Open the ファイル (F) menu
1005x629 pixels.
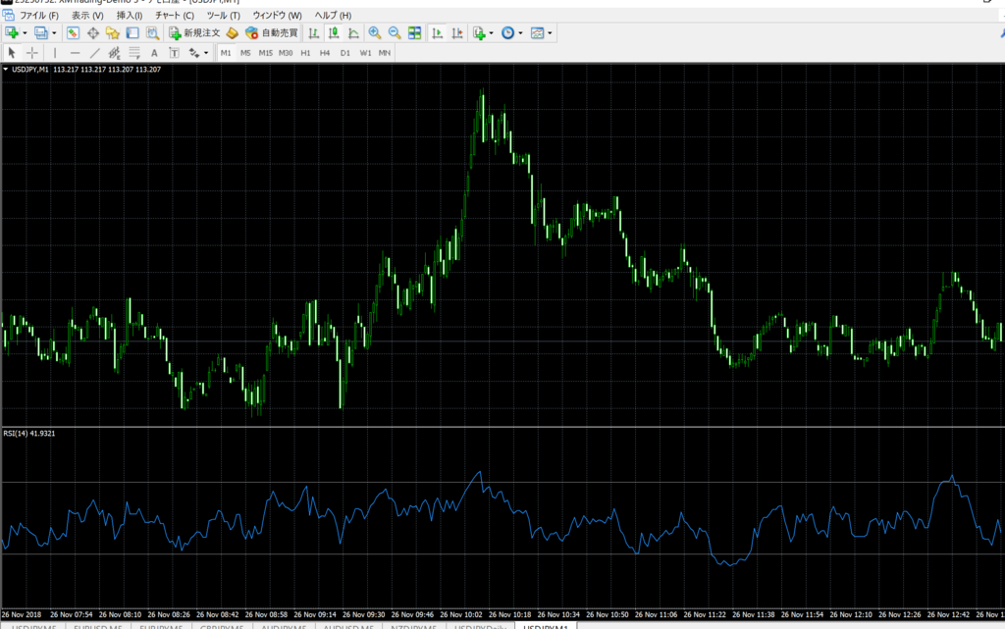point(39,16)
